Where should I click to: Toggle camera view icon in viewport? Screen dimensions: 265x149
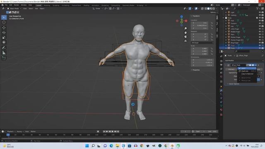coord(185,37)
